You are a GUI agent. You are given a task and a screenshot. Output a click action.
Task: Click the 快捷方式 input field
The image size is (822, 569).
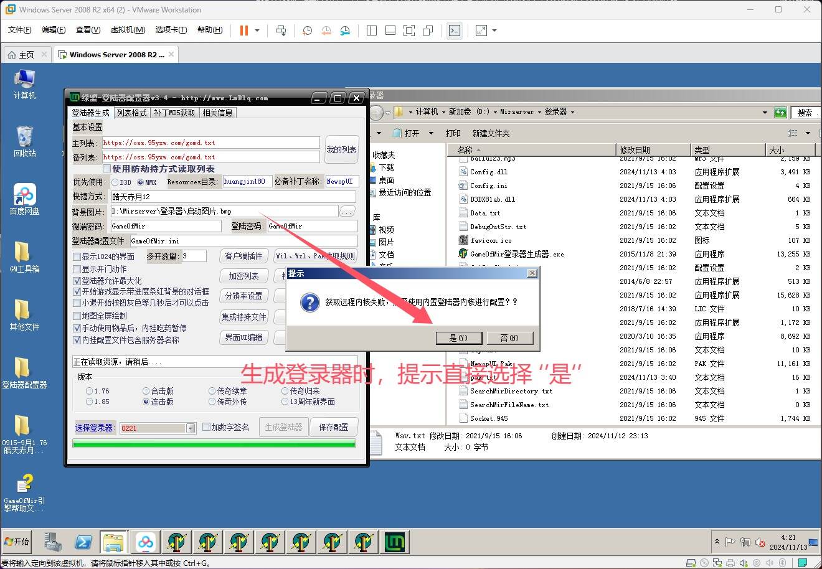click(x=233, y=197)
